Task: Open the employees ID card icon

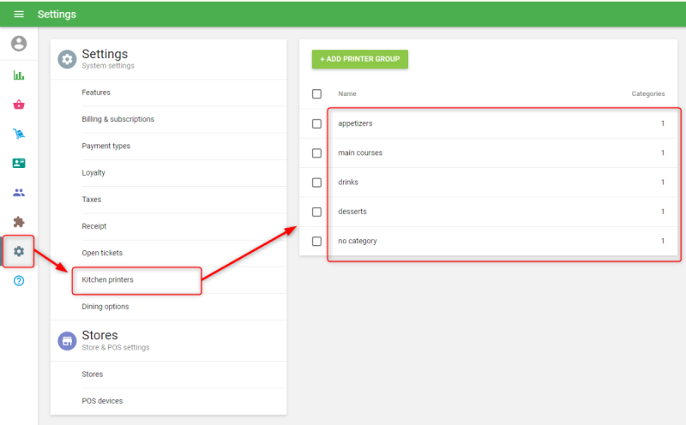Action: tap(19, 163)
